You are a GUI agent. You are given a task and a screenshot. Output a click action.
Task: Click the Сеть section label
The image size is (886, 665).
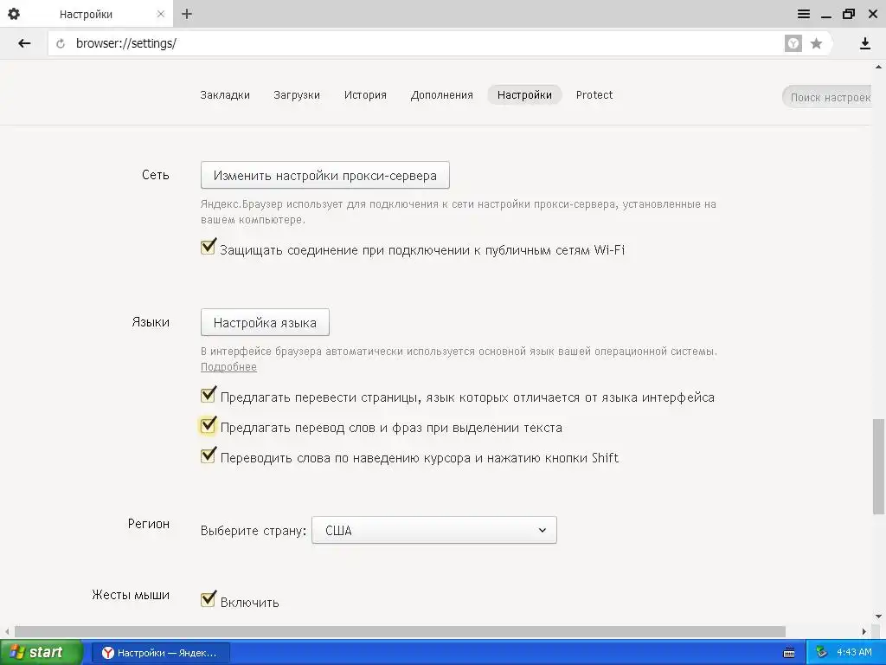156,175
